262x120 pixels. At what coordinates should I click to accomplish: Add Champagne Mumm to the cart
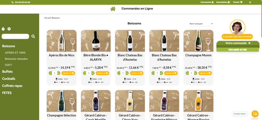tap(205, 73)
